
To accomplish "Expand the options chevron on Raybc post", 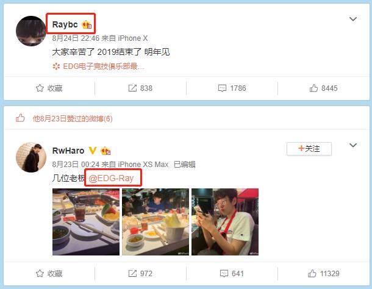I will tap(353, 19).
